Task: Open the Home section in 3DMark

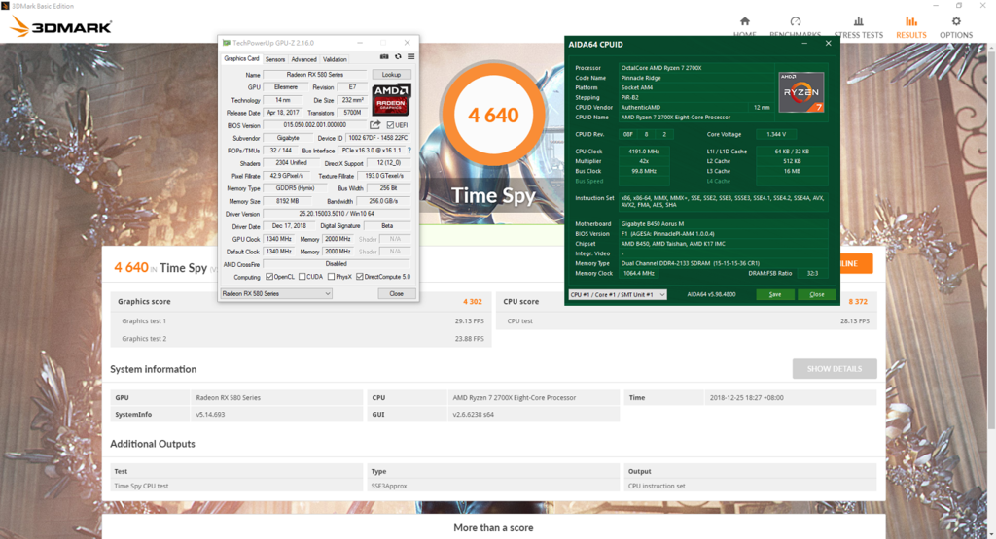Action: pyautogui.click(x=744, y=27)
